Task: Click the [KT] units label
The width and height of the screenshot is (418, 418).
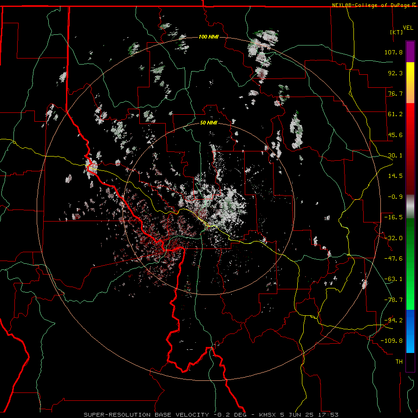Action: [x=396, y=32]
